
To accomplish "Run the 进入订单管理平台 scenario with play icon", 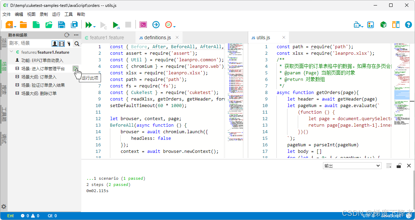I will click(75, 69).
